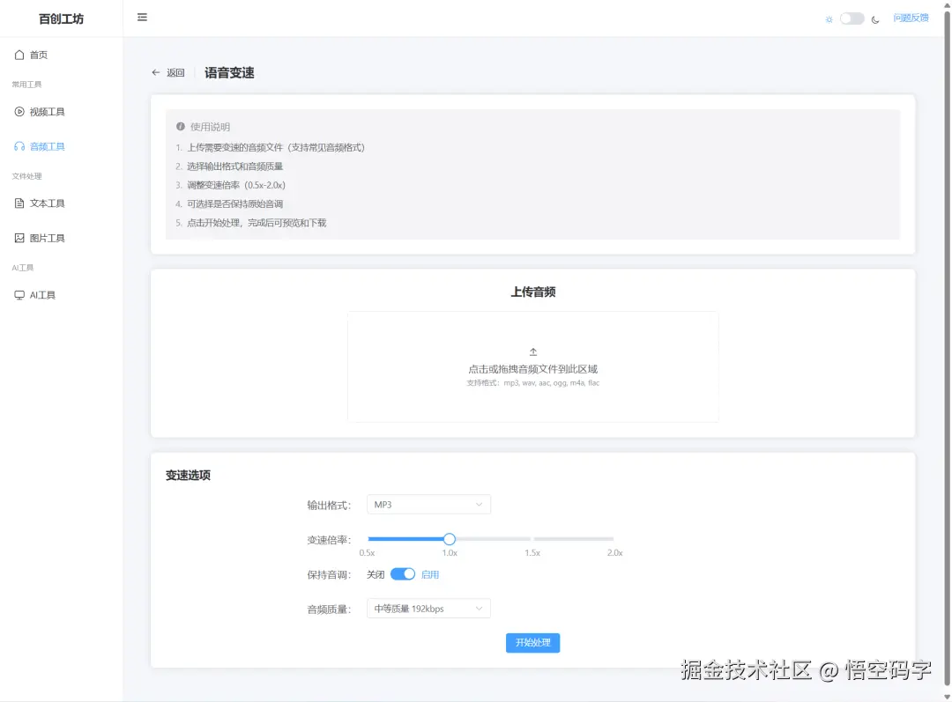Click the AI工具 monitor icon
This screenshot has height=702, width=952.
(x=19, y=294)
